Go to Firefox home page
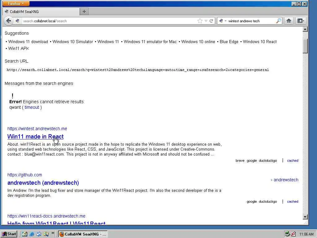This screenshot has height=238, width=317. pyautogui.click(x=289, y=21)
